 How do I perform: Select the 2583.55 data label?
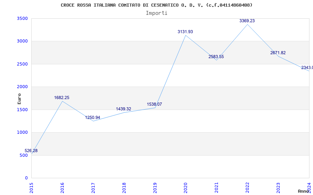coord(216,57)
